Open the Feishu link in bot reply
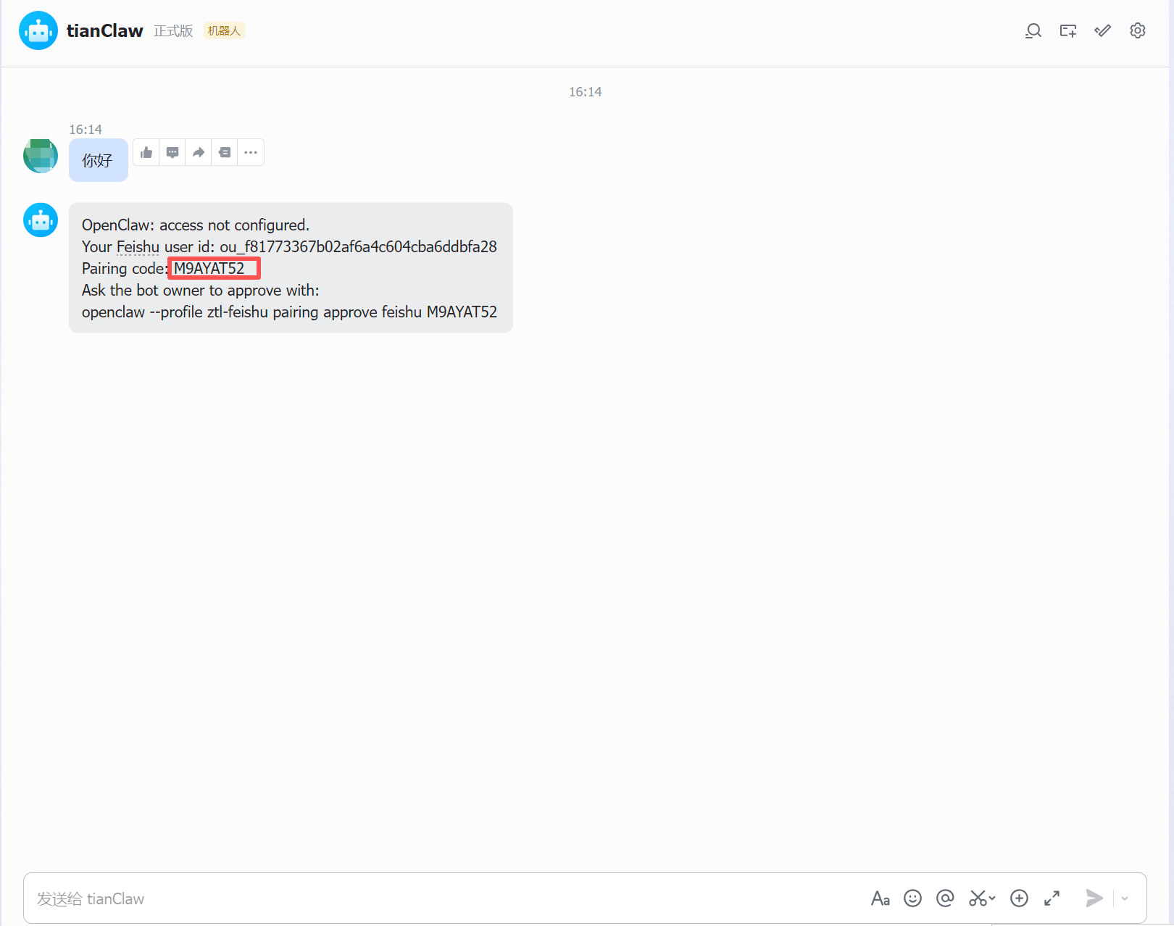The image size is (1174, 926). coord(138,246)
